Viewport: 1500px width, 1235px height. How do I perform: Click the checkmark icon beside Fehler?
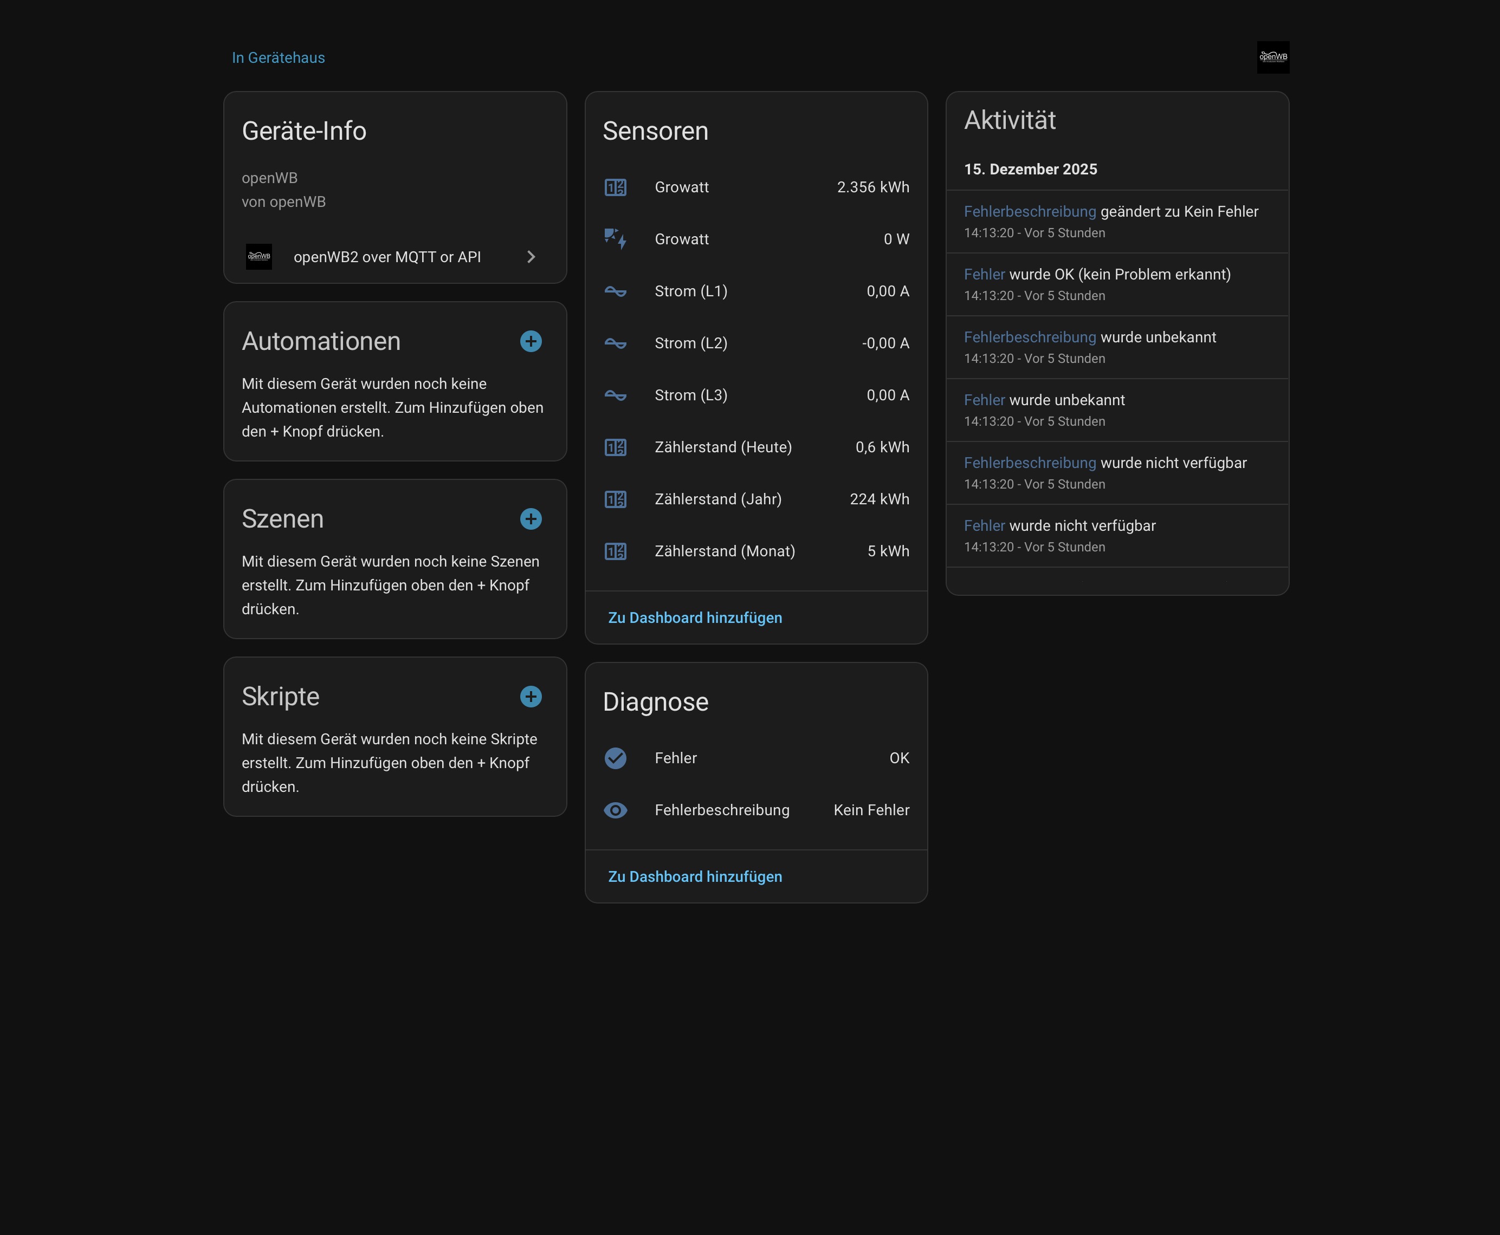[x=615, y=758]
